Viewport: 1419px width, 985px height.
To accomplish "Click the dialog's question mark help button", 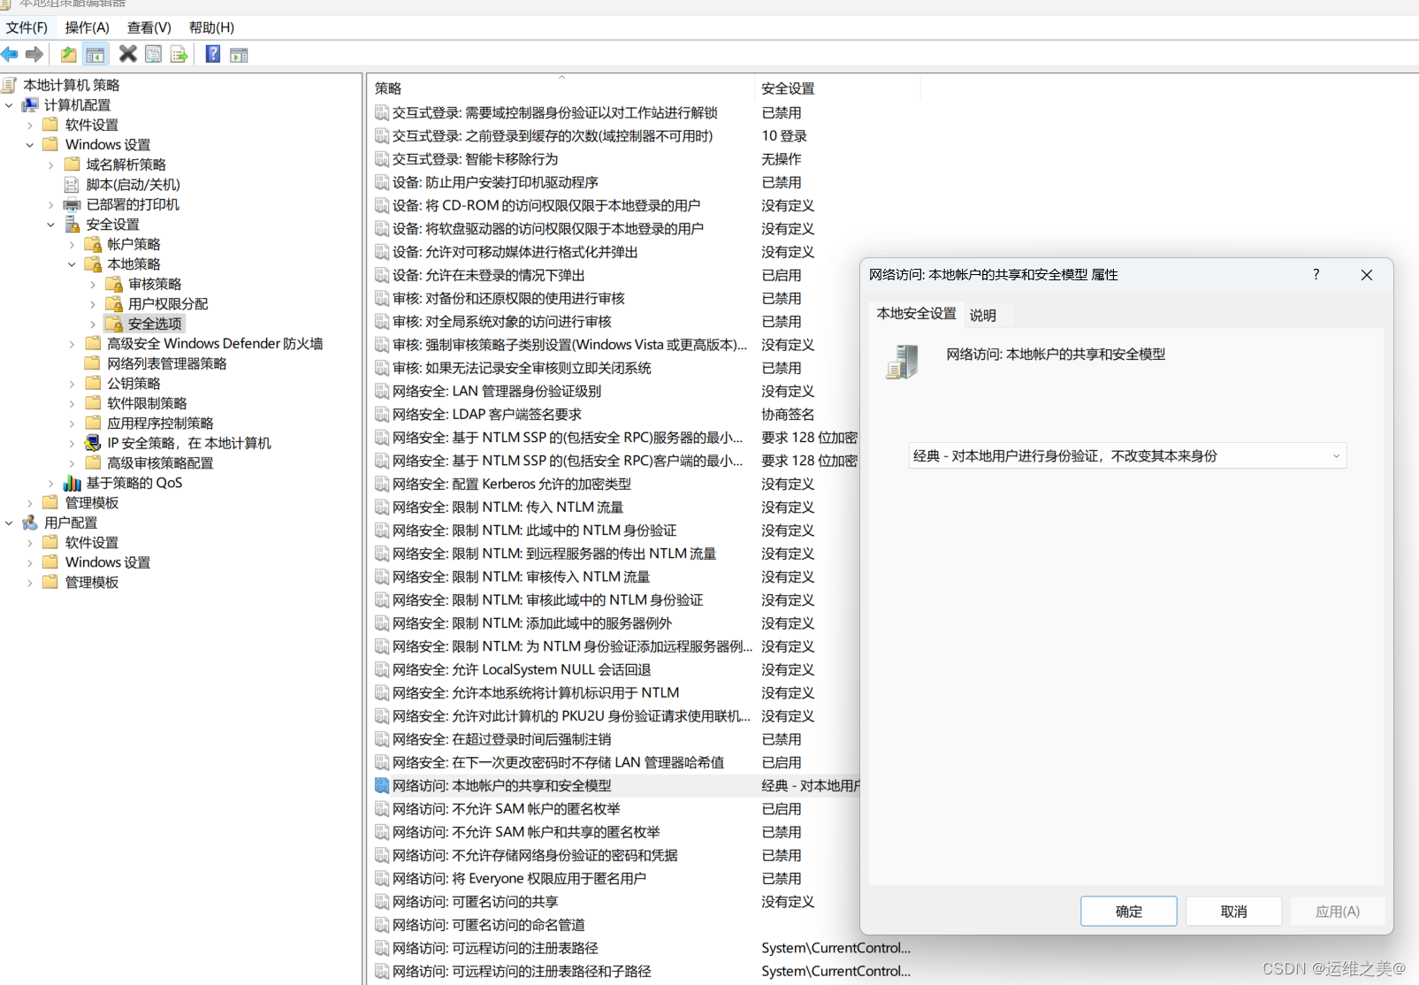I will pyautogui.click(x=1316, y=275).
